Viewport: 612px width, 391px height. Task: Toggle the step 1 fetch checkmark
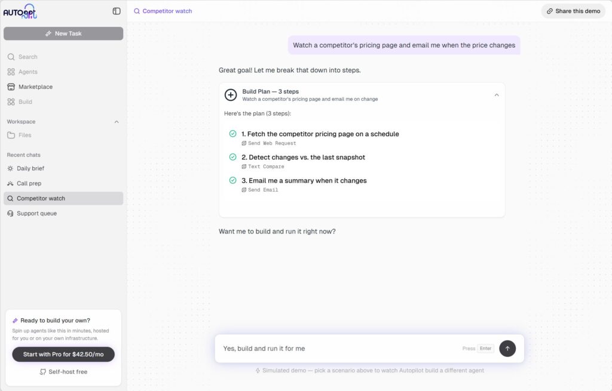[x=232, y=134]
